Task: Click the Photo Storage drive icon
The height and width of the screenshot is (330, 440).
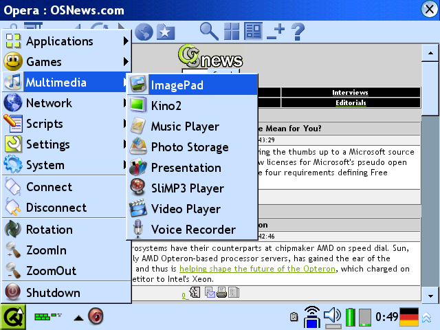Action: pyautogui.click(x=138, y=146)
